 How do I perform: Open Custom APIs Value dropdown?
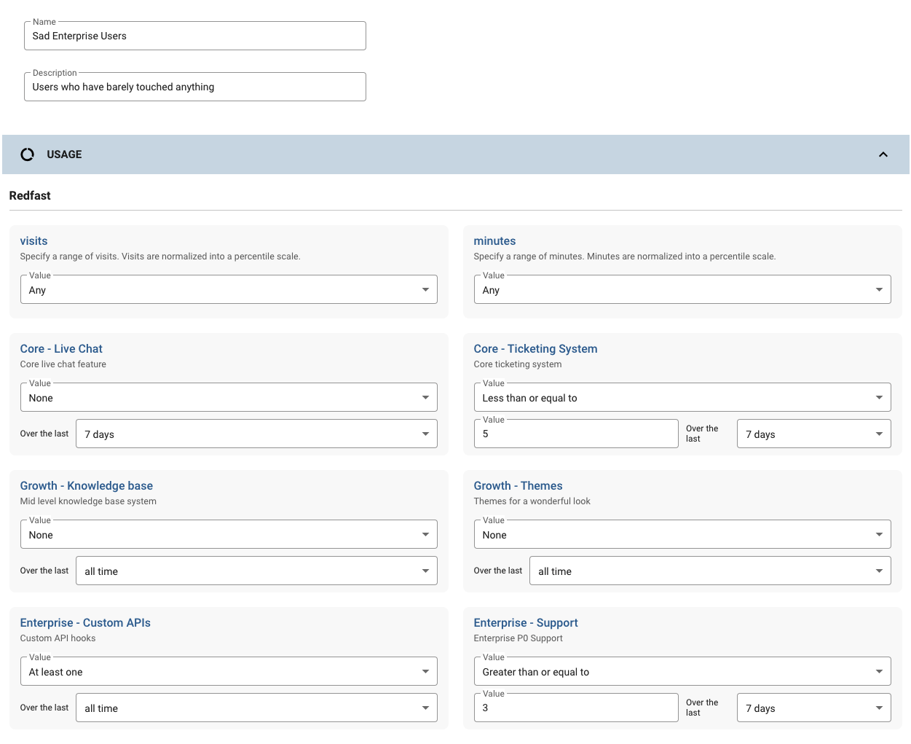229,671
